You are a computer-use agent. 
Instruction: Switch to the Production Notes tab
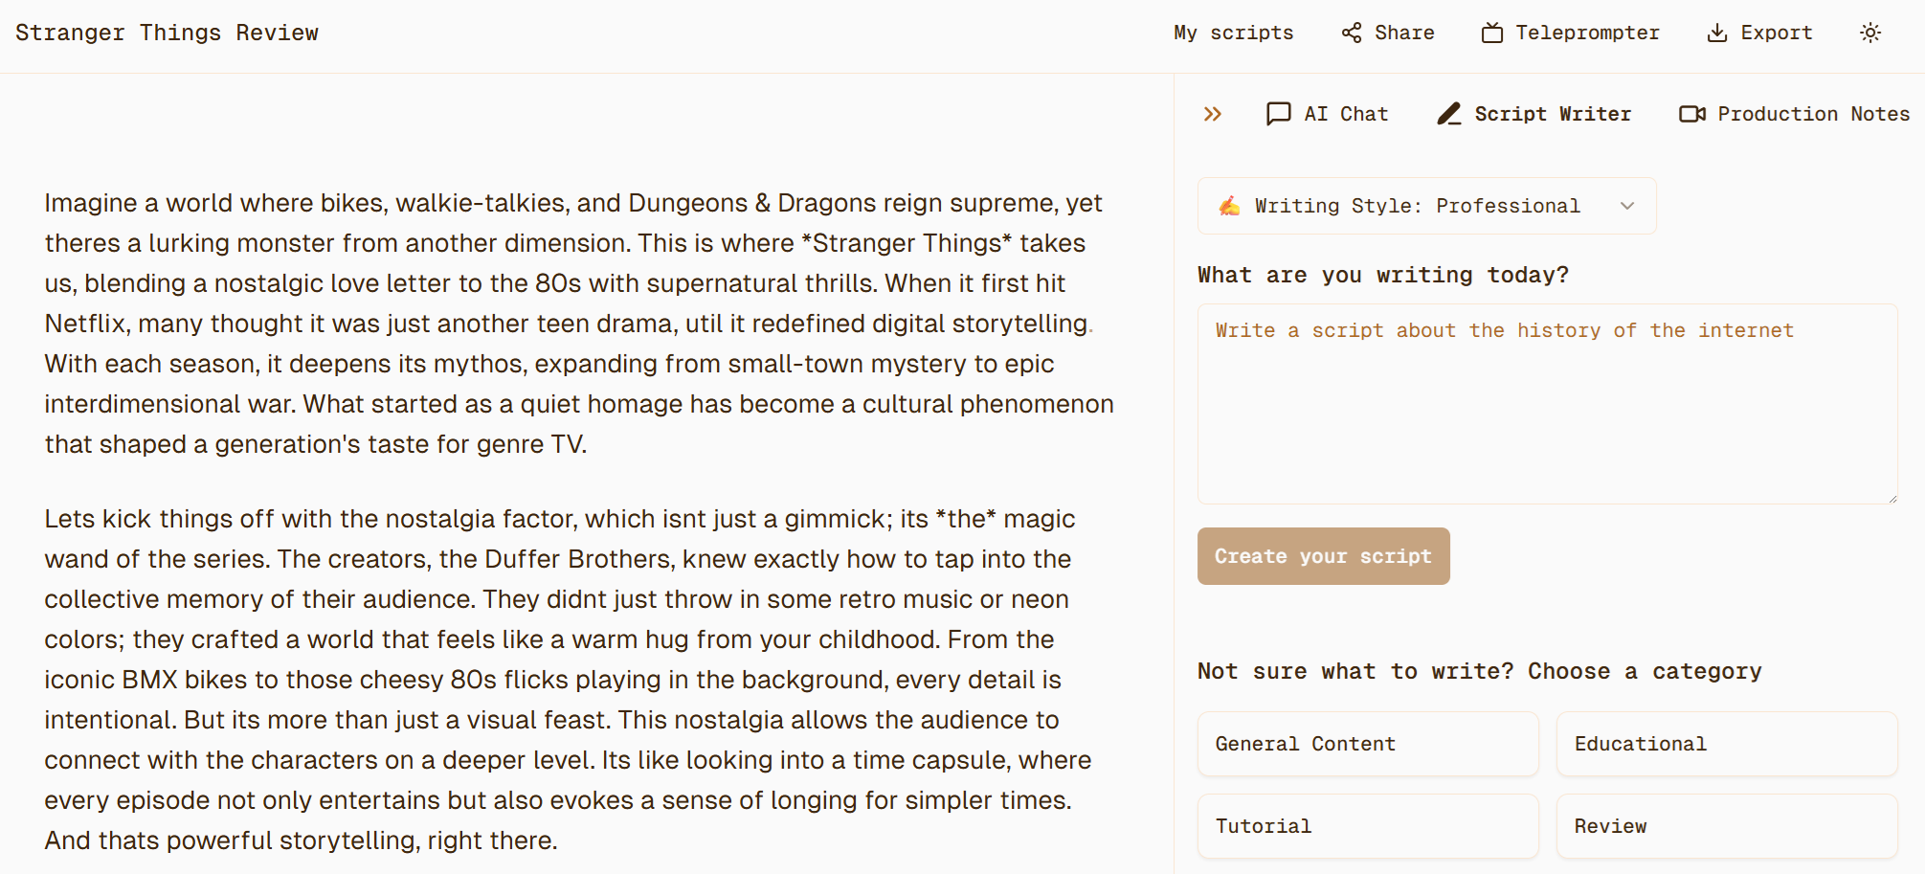[x=1794, y=114]
